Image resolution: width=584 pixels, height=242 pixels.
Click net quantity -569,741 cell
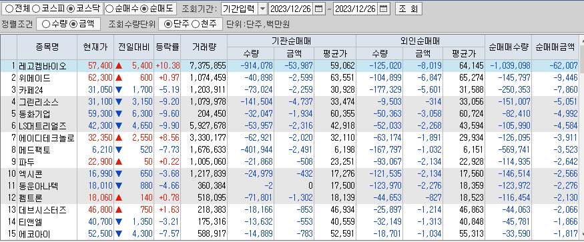(x=509, y=150)
